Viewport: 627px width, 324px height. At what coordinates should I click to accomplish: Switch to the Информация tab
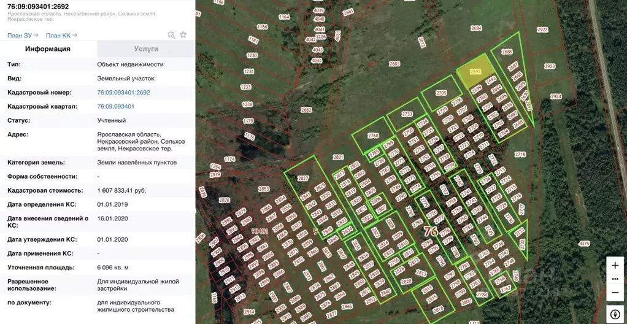48,49
